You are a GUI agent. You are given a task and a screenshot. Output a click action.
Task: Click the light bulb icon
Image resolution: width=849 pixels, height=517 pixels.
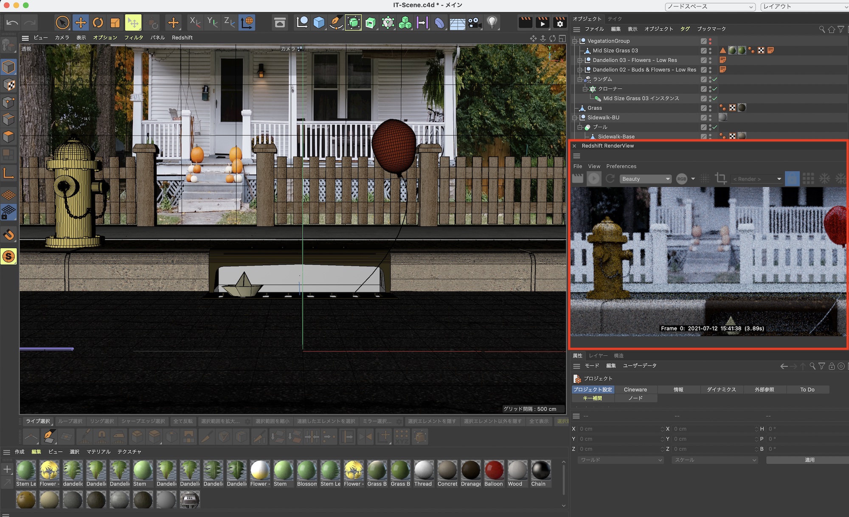click(x=492, y=23)
